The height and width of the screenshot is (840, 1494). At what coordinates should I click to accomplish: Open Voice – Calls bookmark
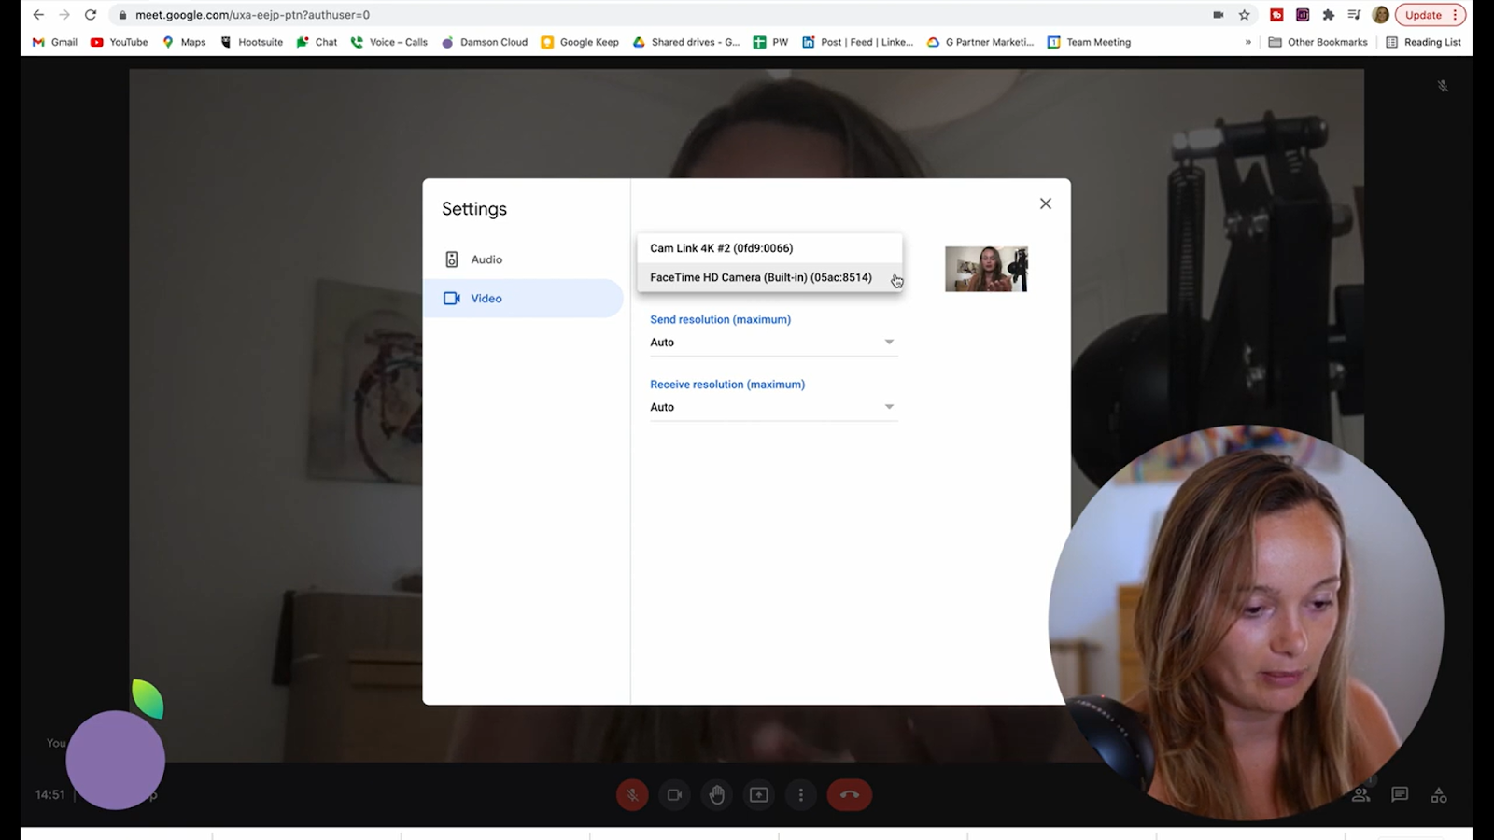pos(389,42)
